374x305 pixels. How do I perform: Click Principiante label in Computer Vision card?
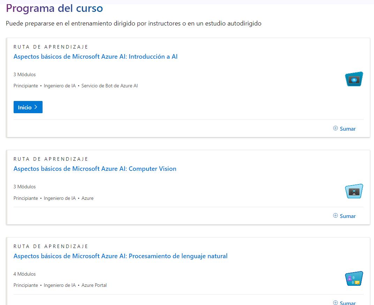point(26,198)
